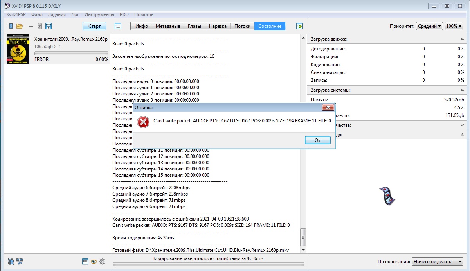Open the Инструменты menu
The width and height of the screenshot is (470, 271).
[x=99, y=14]
